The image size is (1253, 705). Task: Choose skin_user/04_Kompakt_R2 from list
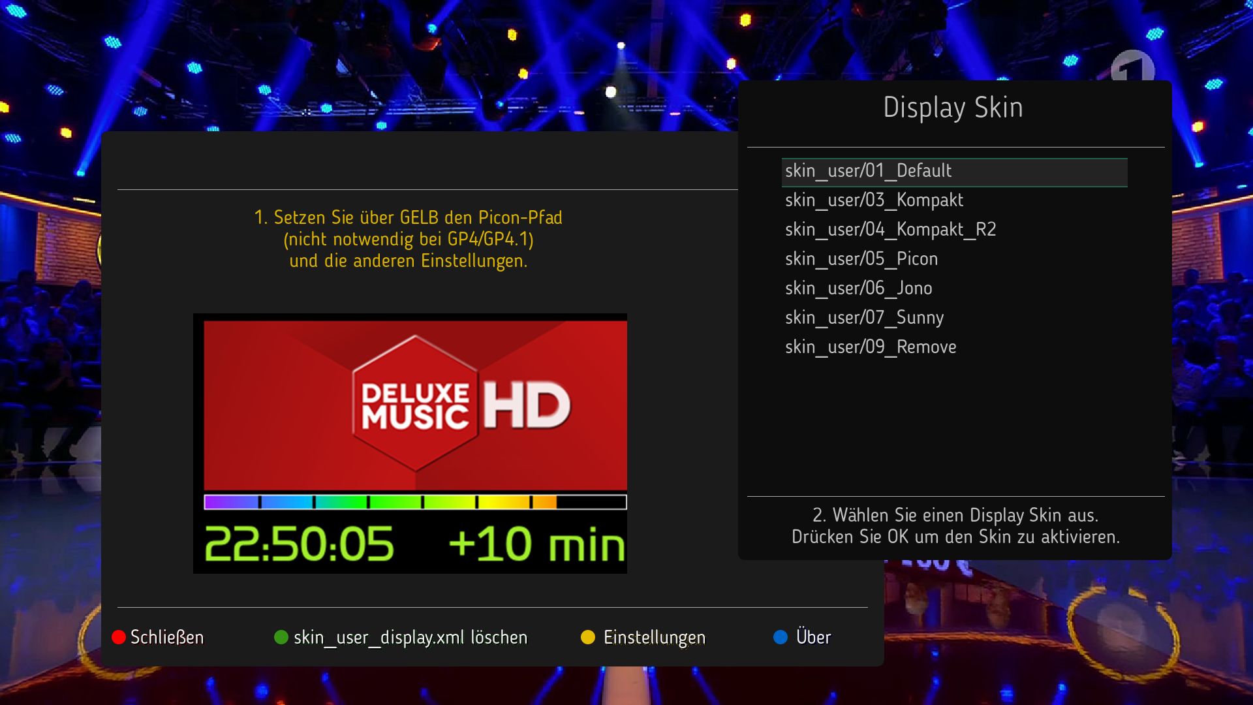(891, 230)
